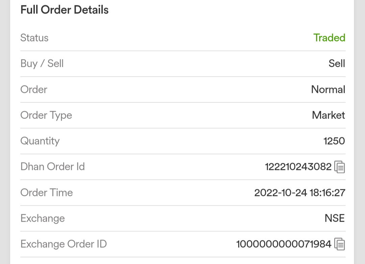This screenshot has width=365, height=264.
Task: Click the NSE exchange value
Action: click(x=335, y=218)
